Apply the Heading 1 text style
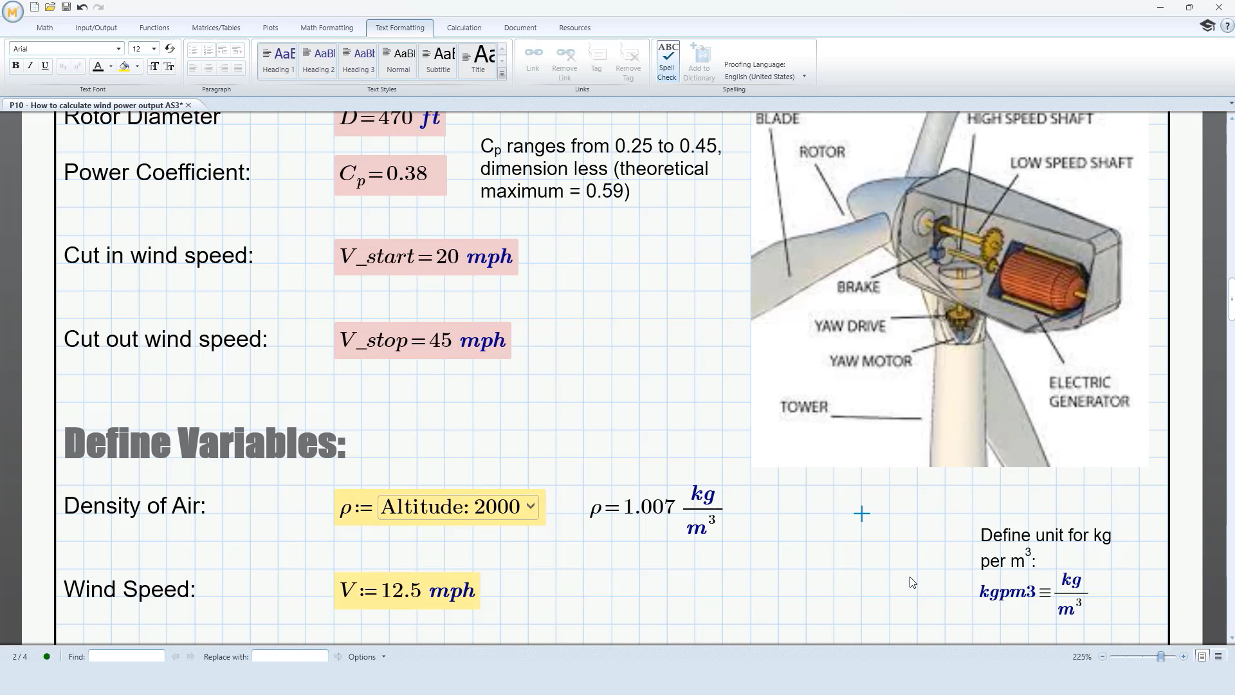The width and height of the screenshot is (1235, 695). click(279, 60)
